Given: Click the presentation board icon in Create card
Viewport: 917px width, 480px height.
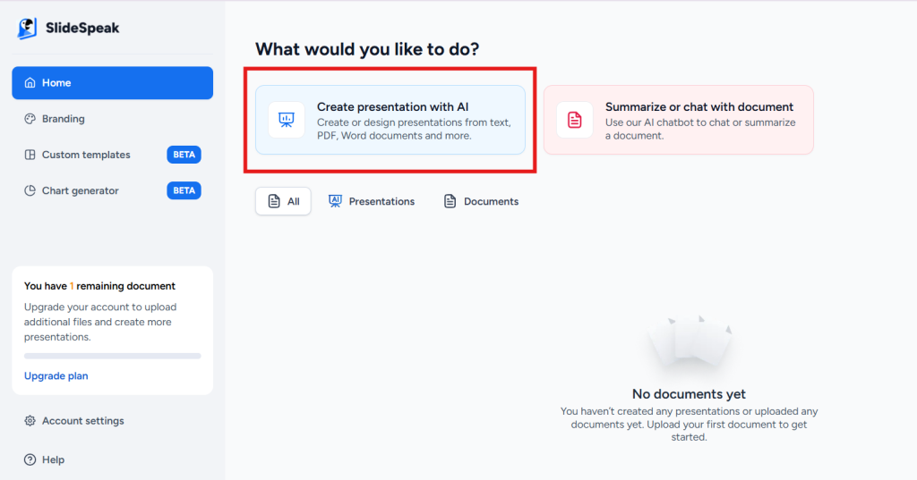Looking at the screenshot, I should (286, 120).
